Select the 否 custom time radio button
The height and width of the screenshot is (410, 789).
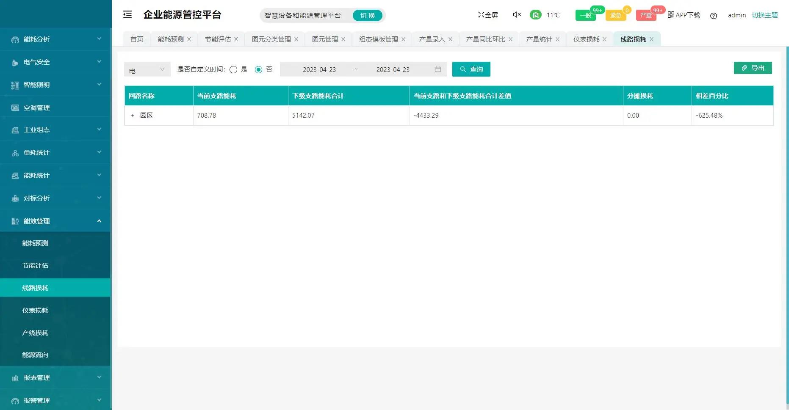click(258, 69)
